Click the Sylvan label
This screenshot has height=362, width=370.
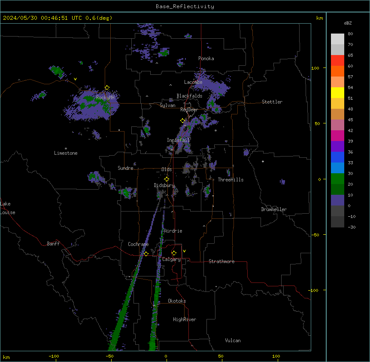[167, 105]
